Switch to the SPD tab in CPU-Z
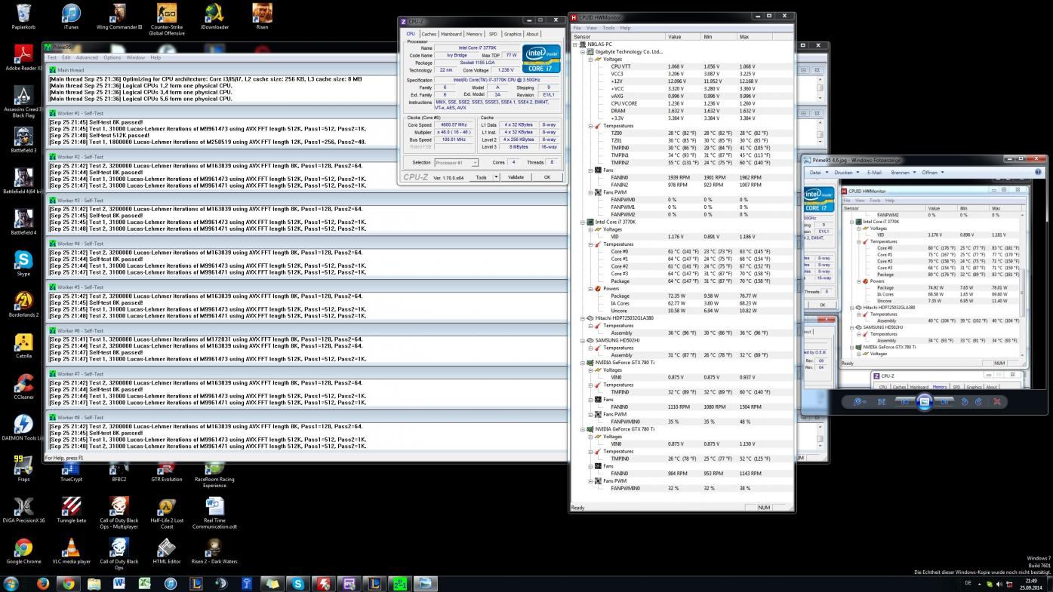Viewport: 1053px width, 592px height. tap(493, 34)
